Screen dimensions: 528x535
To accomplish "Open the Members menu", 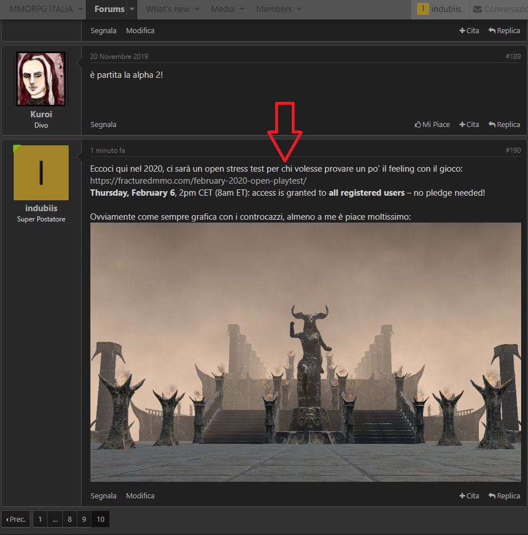I will (273, 9).
